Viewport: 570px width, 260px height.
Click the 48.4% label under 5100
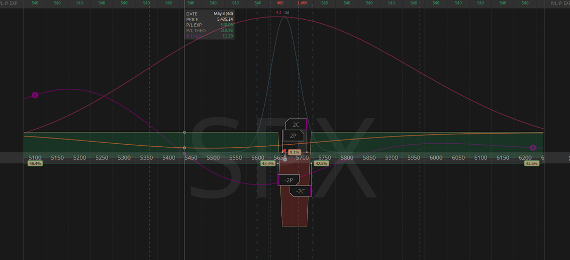(x=35, y=163)
